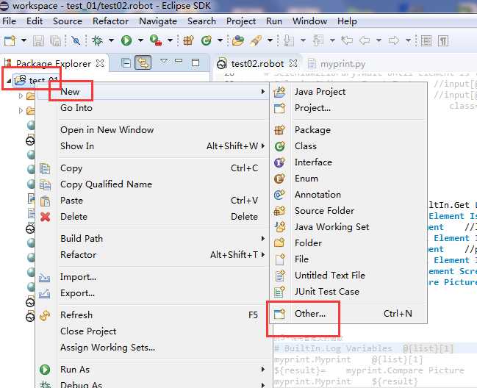
Task: Choose Other... in New submenu
Action: click(x=348, y=314)
